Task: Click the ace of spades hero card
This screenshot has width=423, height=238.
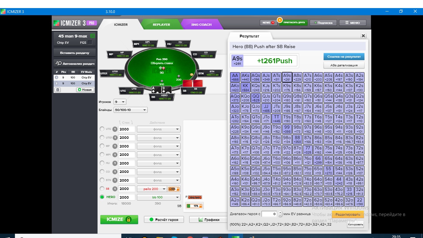Action: pos(156,90)
